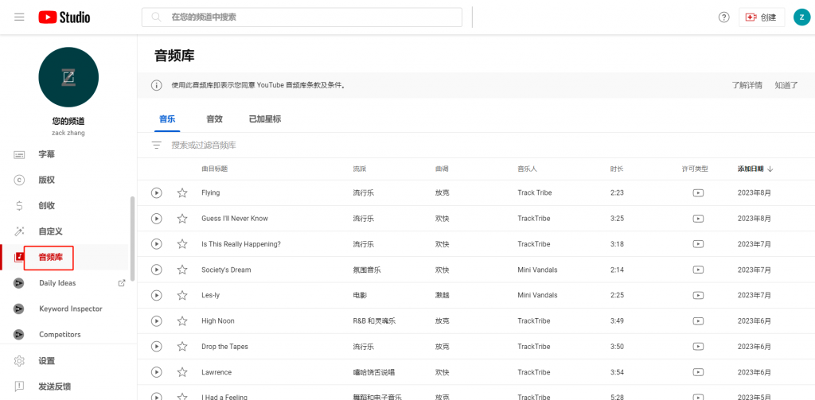Click the 激越 mood for Les-ly
This screenshot has width=815, height=400.
click(442, 295)
